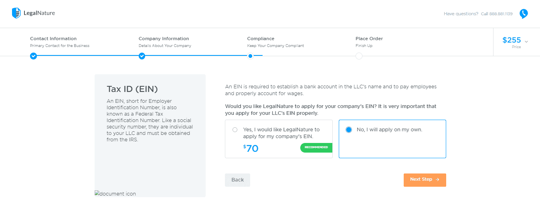Screen dimensions: 540x206
Task: Select Yes, LegalNature applies for EIN radio
Action: point(235,130)
